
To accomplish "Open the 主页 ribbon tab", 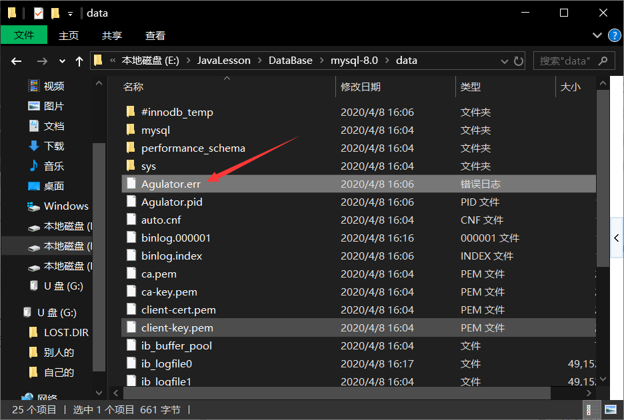I will tap(69, 35).
